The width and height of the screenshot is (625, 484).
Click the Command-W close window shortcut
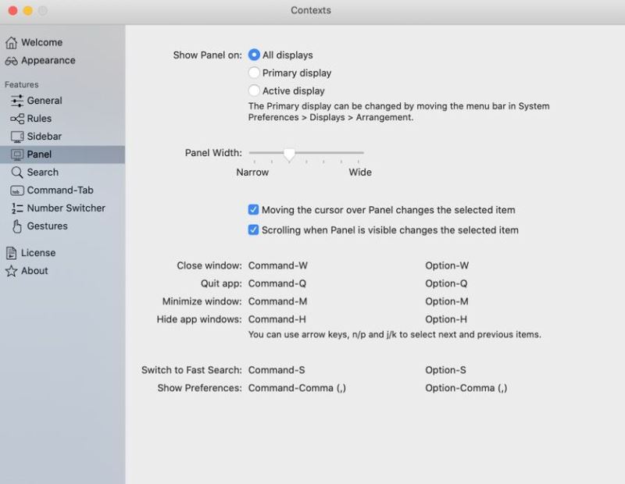pos(278,265)
